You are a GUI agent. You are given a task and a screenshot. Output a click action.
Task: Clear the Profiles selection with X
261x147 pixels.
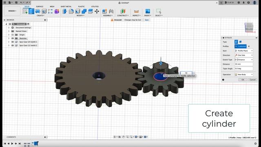[x=249, y=46]
